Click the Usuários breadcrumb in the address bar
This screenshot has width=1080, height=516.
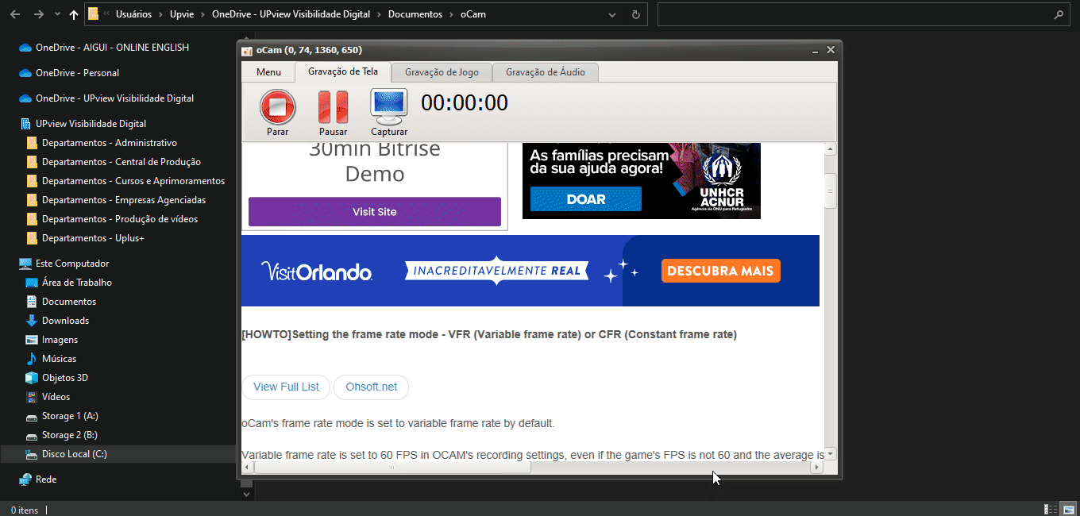(x=133, y=14)
